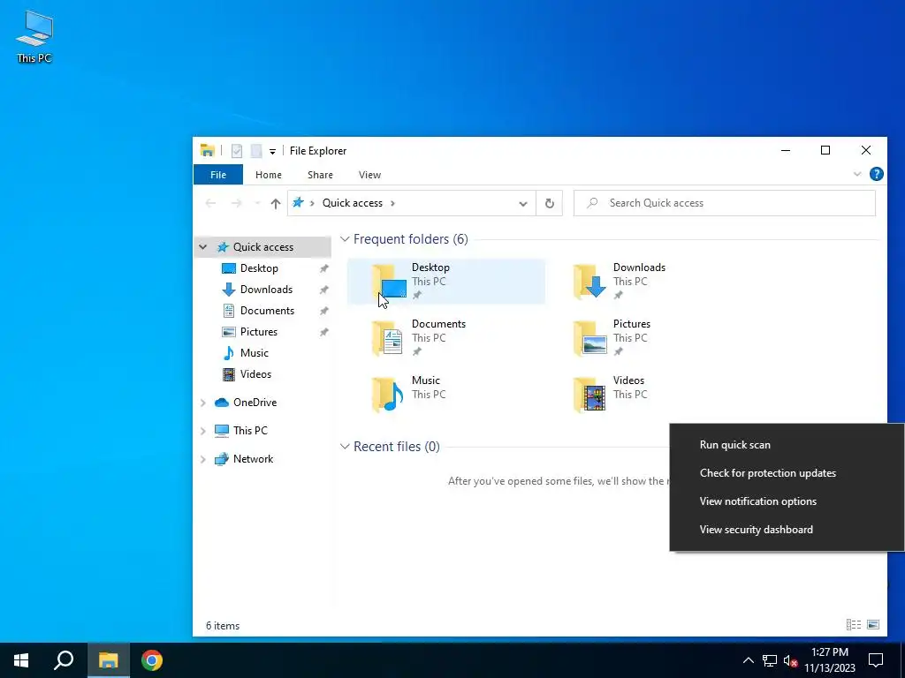Open the Action Center notifications
Image resolution: width=905 pixels, height=678 pixels.
876,660
